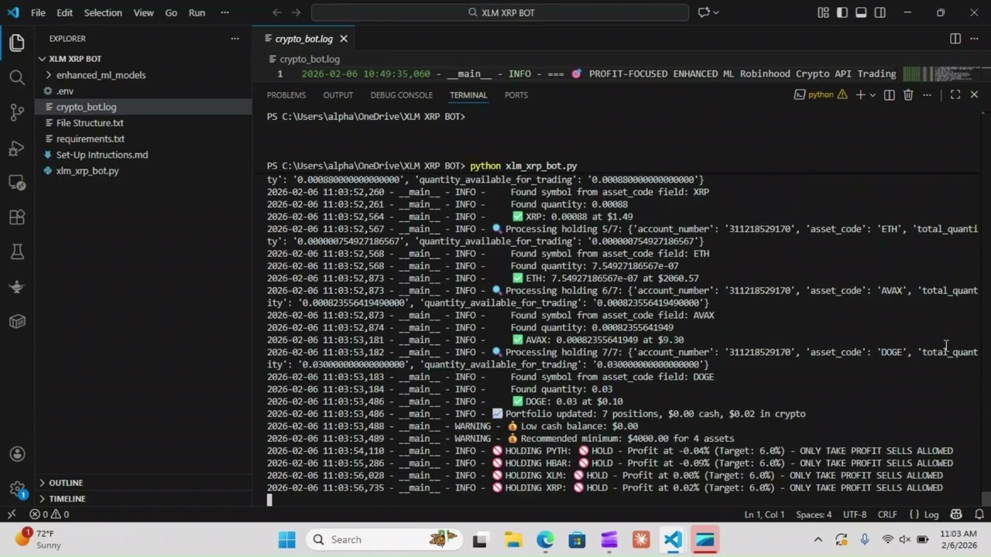Switch to the Ports tab
The width and height of the screenshot is (991, 557).
tap(516, 95)
